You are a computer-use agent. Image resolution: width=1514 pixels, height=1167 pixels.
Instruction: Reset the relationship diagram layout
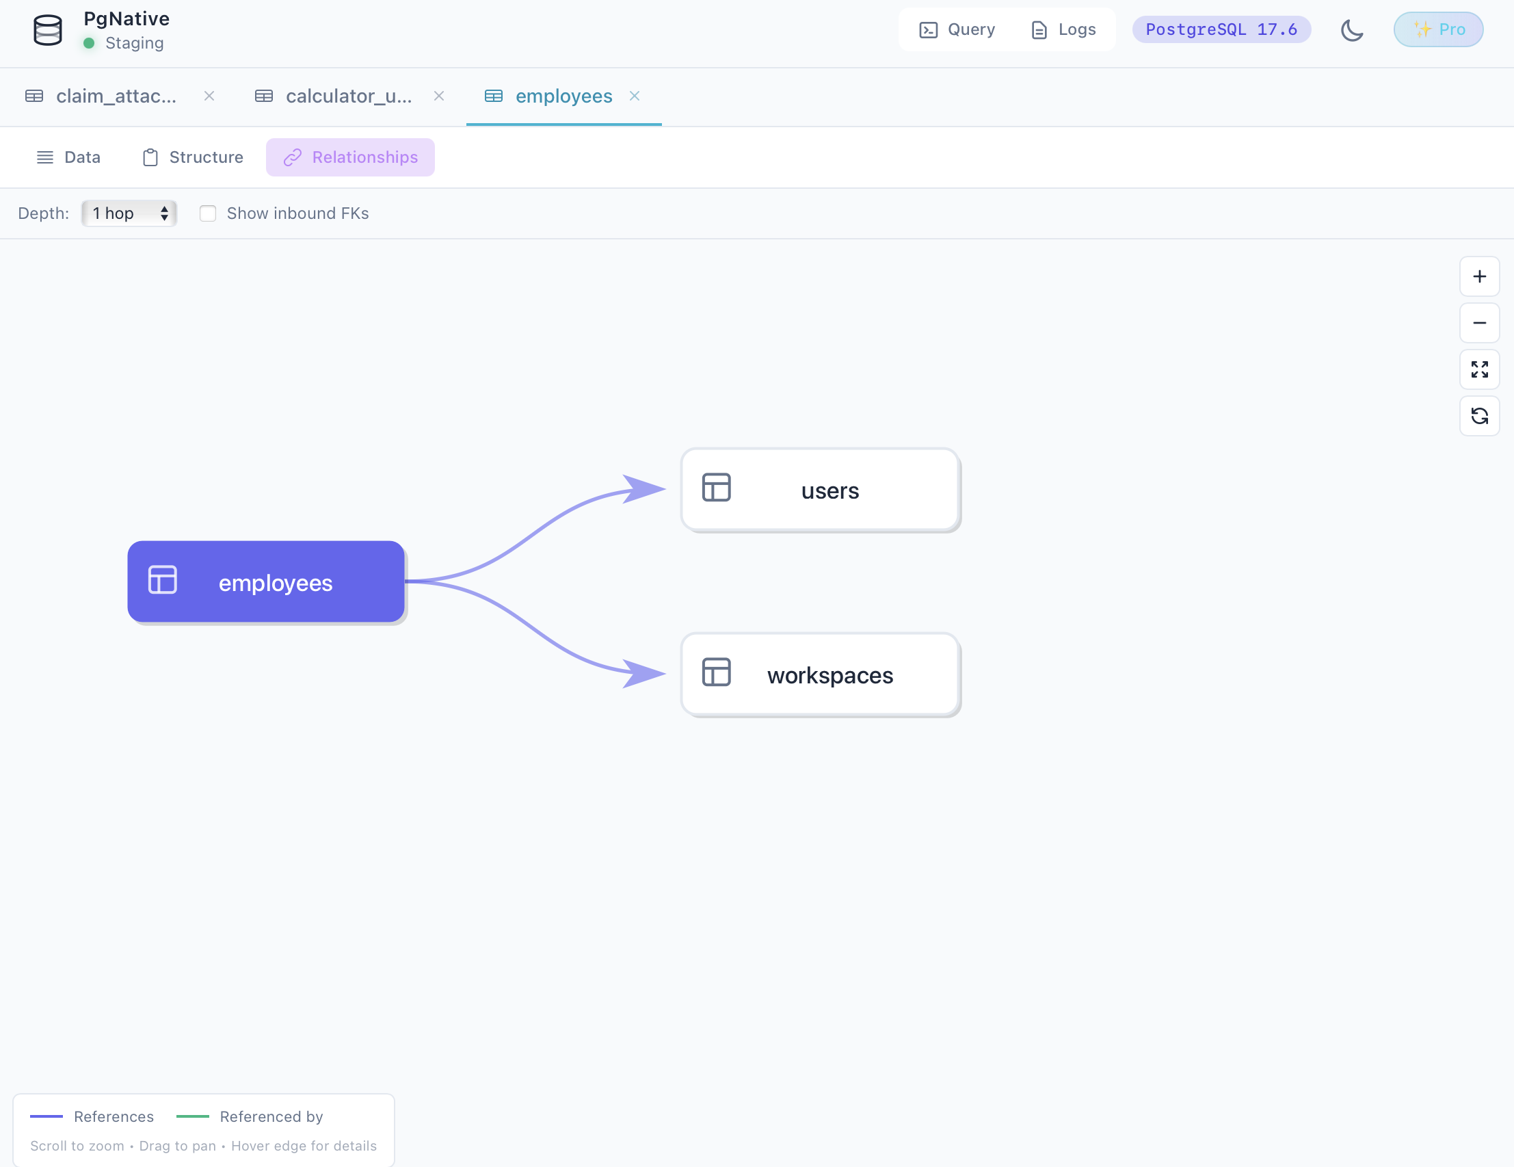pos(1479,416)
